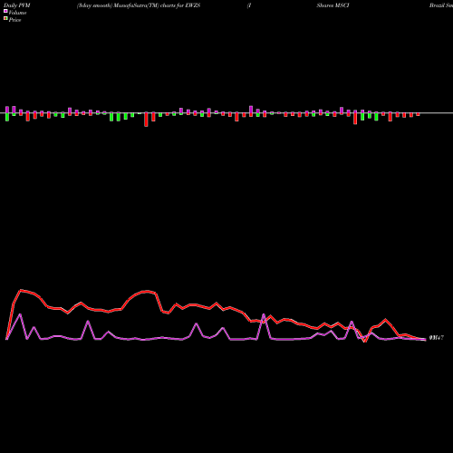The width and height of the screenshot is (453, 453).
Task: Click the "Shares MSCI" header text
Action: click(333, 5)
